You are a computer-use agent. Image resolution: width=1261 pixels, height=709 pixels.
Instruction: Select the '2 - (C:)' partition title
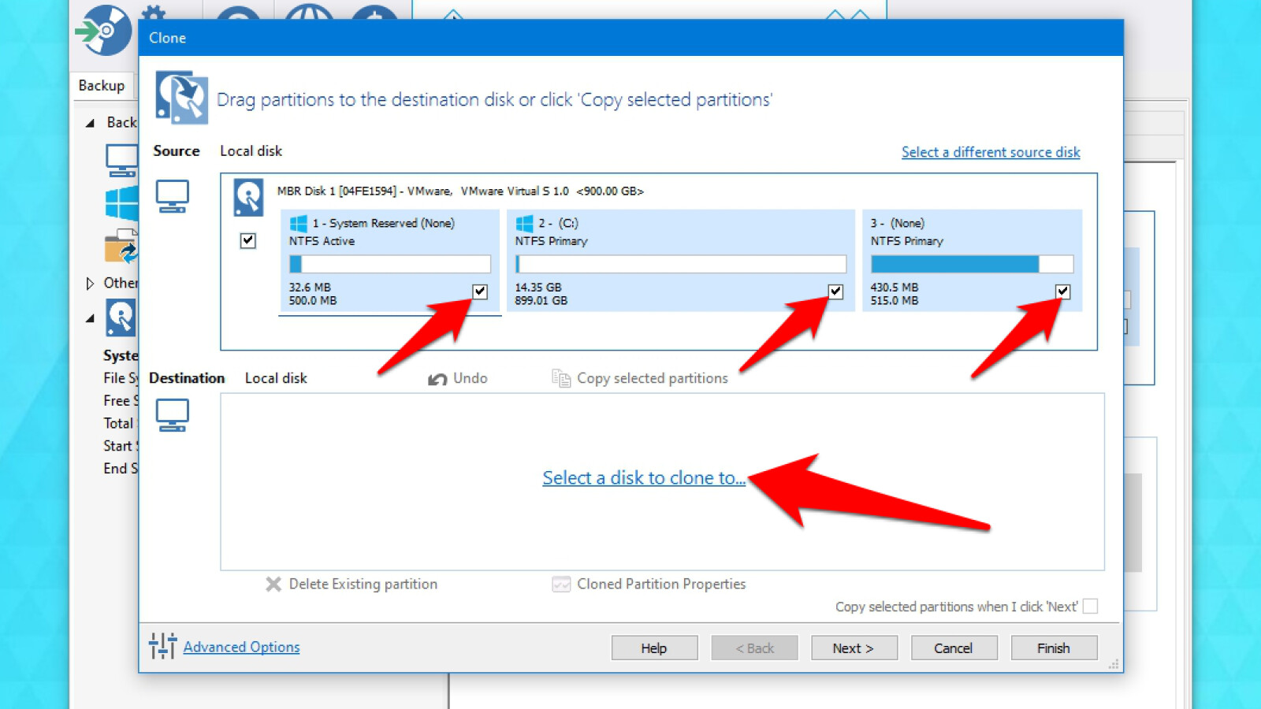point(559,223)
